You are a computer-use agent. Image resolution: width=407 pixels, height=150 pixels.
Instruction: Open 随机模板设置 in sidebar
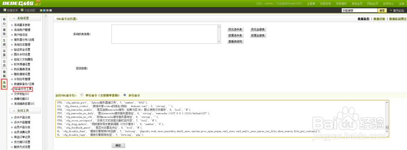[22, 74]
